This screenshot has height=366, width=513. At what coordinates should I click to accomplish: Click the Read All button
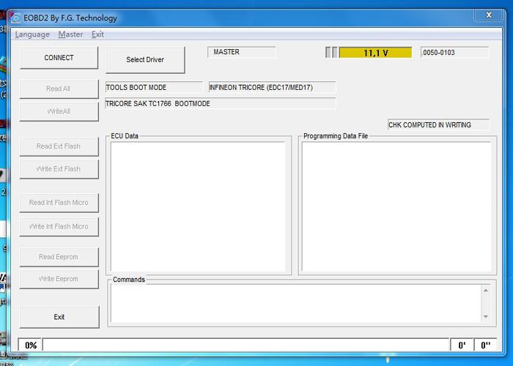click(x=59, y=89)
